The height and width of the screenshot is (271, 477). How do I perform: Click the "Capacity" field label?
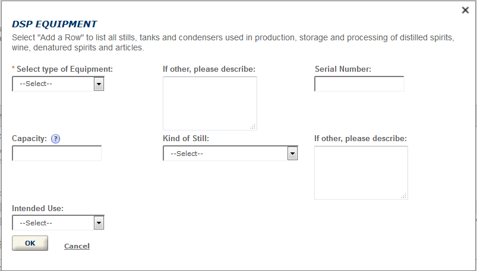pos(29,139)
